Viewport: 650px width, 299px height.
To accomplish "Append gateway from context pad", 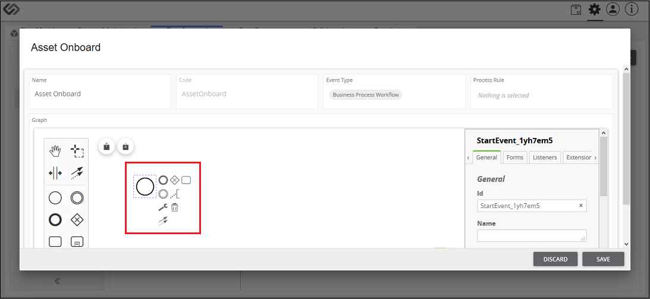I will [x=174, y=180].
